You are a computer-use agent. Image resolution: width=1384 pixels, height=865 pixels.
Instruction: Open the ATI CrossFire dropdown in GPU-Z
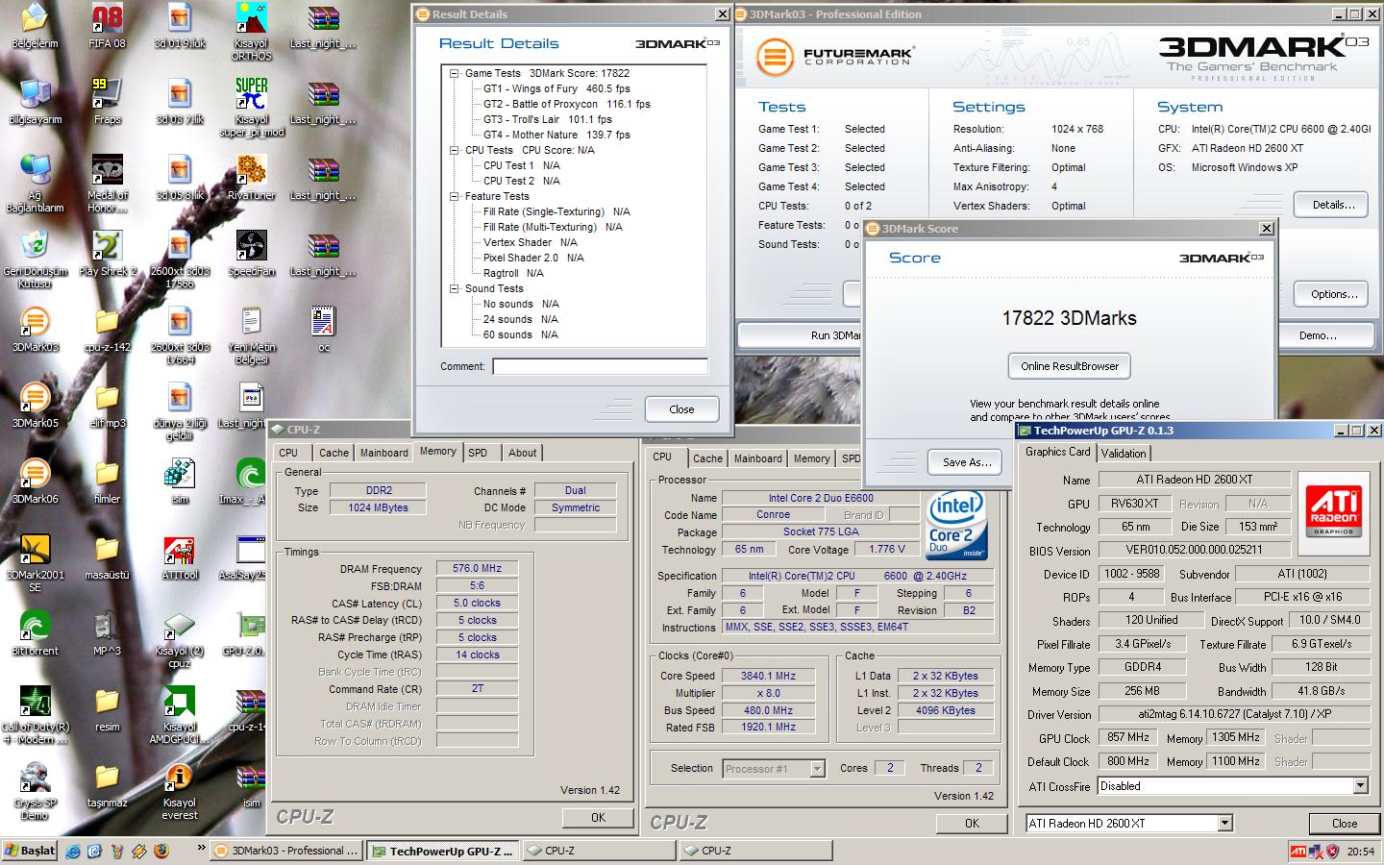click(1360, 786)
